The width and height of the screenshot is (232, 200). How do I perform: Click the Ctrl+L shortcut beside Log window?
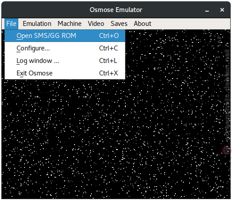[x=108, y=61]
